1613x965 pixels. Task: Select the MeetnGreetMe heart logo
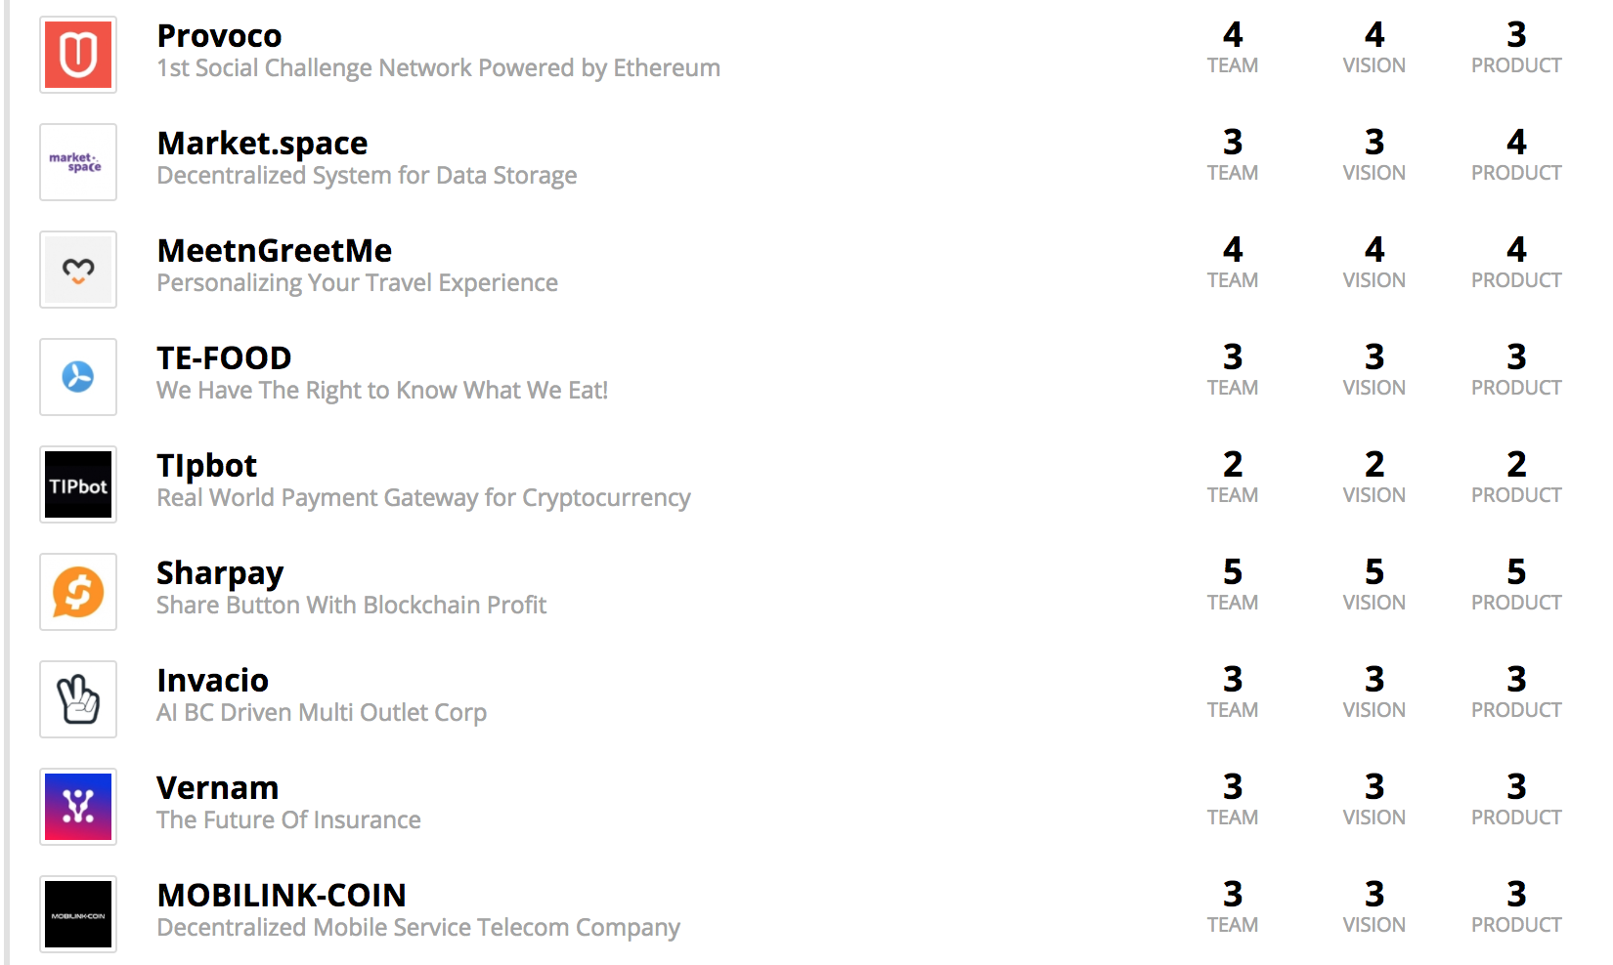(x=78, y=270)
